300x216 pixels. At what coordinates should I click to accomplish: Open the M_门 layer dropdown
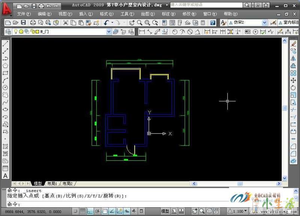[x=109, y=32]
